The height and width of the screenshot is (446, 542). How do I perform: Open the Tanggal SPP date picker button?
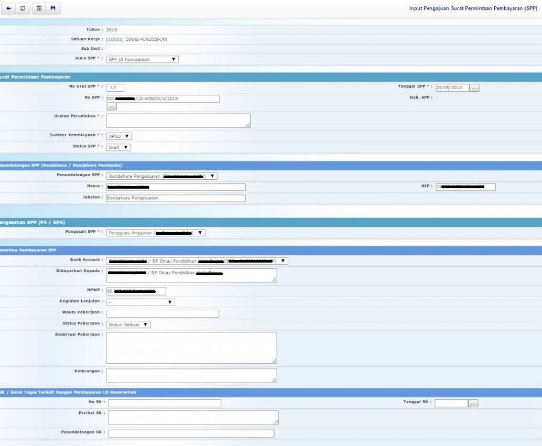(474, 88)
